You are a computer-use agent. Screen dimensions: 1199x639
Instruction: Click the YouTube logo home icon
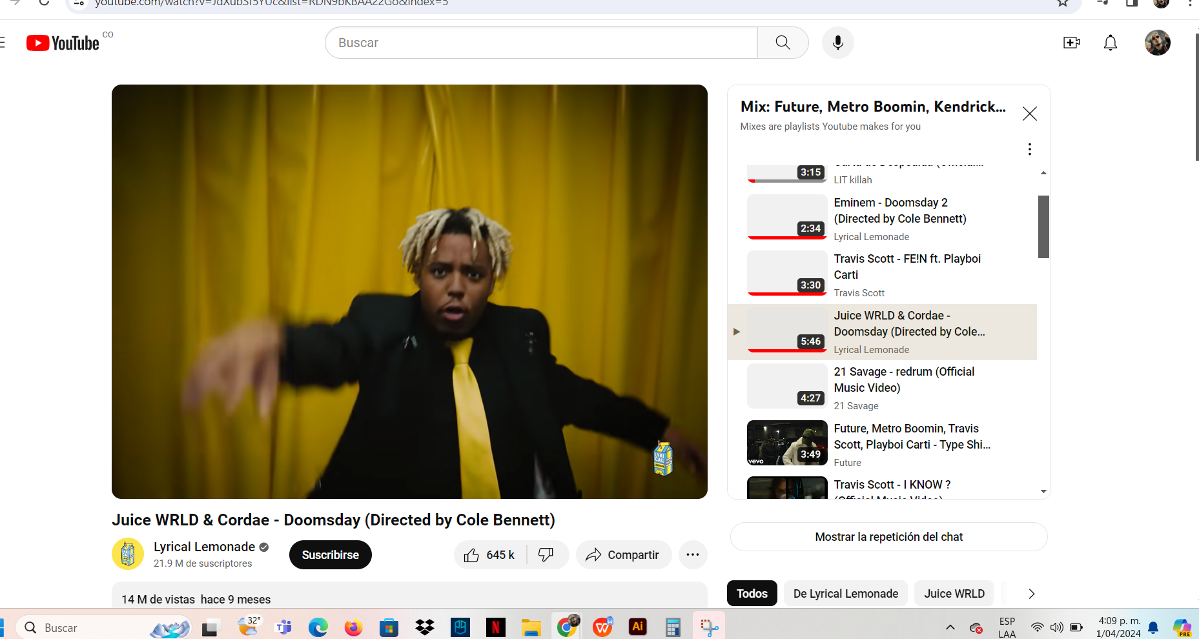click(x=63, y=43)
